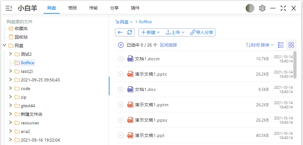The height and width of the screenshot is (145, 303).
Task: Click the DOC icon of 文档1.docm
Action: pos(130,59)
